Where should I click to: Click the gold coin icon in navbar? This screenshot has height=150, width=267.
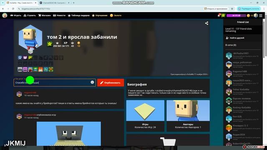(249, 15)
